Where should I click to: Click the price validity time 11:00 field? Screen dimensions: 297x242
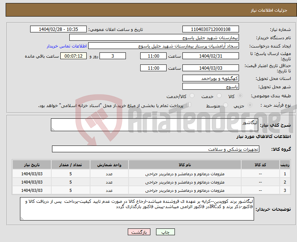[153, 68]
